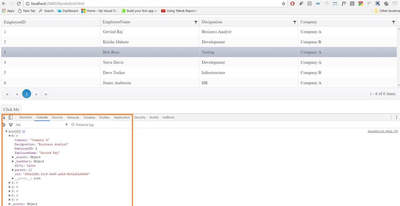Open the AdBlock tab in DevTools

[169, 117]
